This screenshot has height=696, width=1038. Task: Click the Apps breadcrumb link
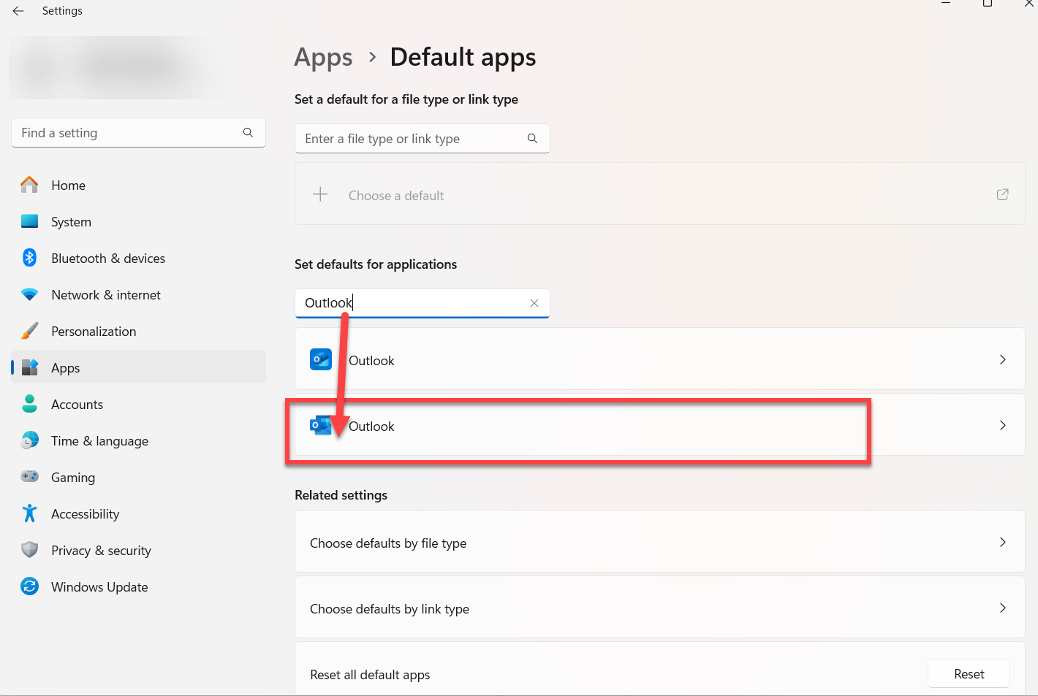click(x=323, y=57)
